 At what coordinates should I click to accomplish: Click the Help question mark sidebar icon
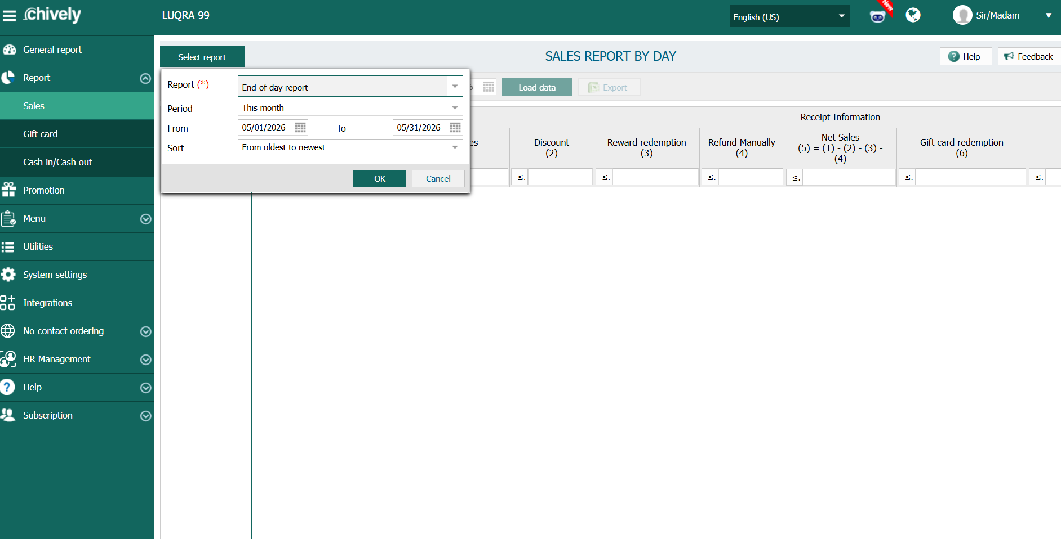click(x=7, y=387)
